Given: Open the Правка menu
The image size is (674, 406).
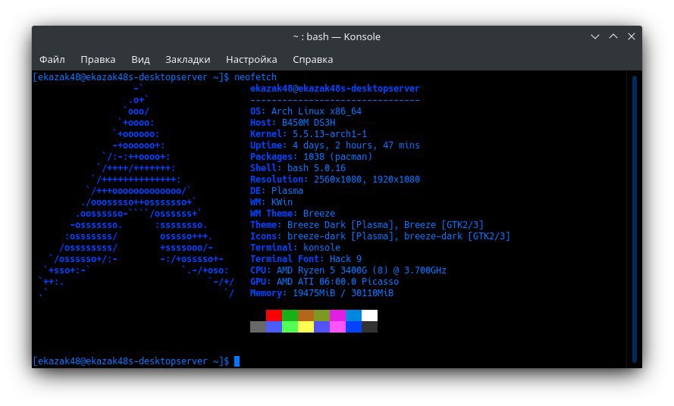Looking at the screenshot, I should [98, 59].
